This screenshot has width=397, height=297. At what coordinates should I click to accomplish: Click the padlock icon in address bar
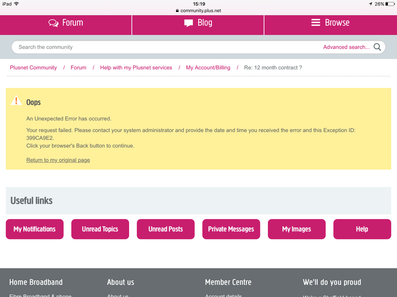(177, 11)
